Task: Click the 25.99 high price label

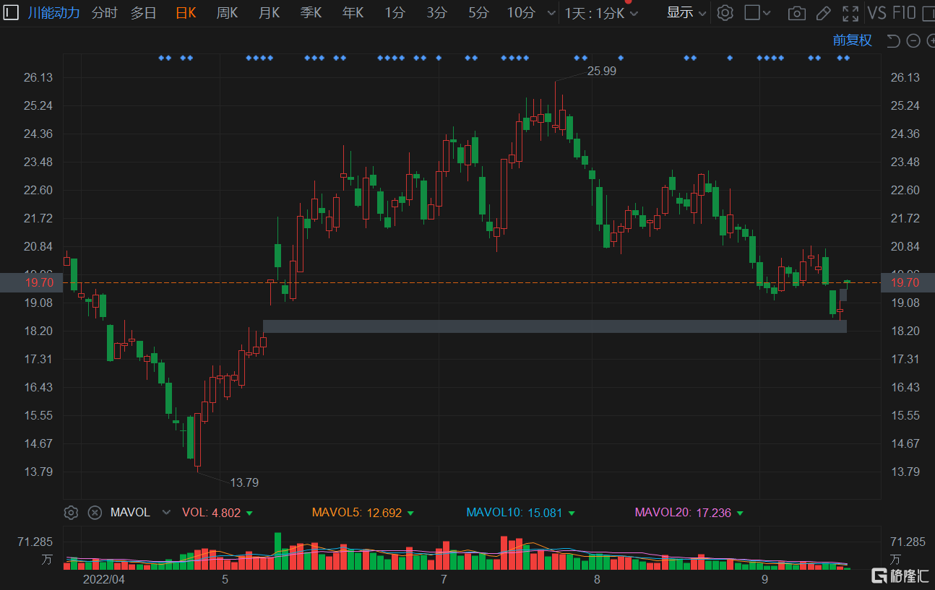Action: coord(602,71)
